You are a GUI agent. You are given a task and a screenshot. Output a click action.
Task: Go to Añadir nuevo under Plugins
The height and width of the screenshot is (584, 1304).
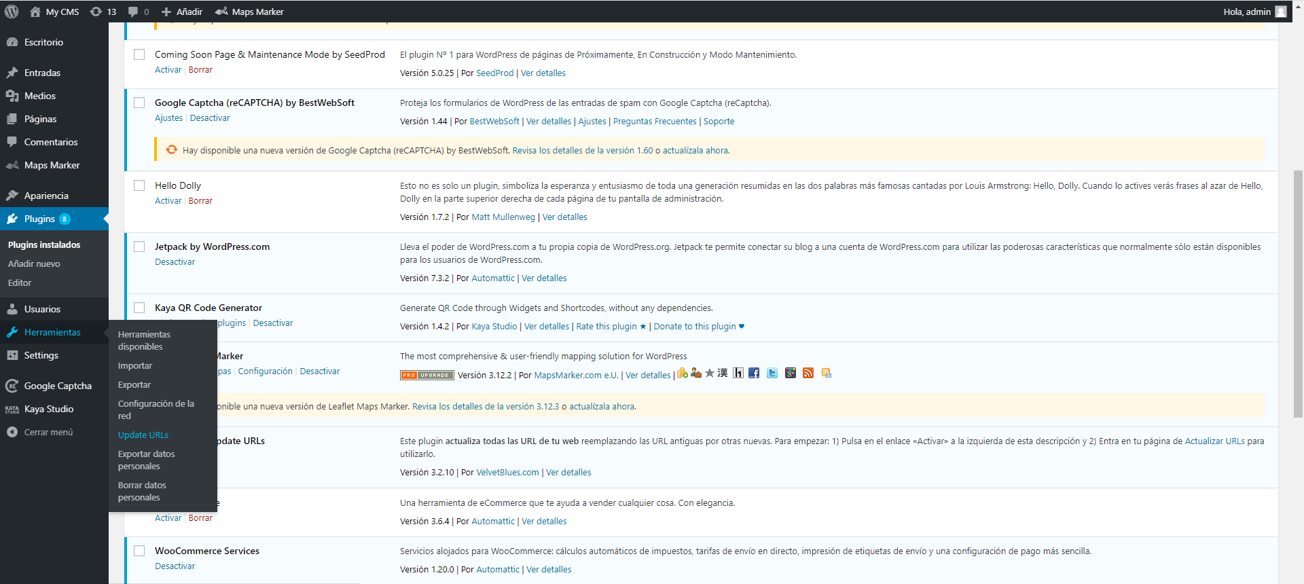[34, 263]
